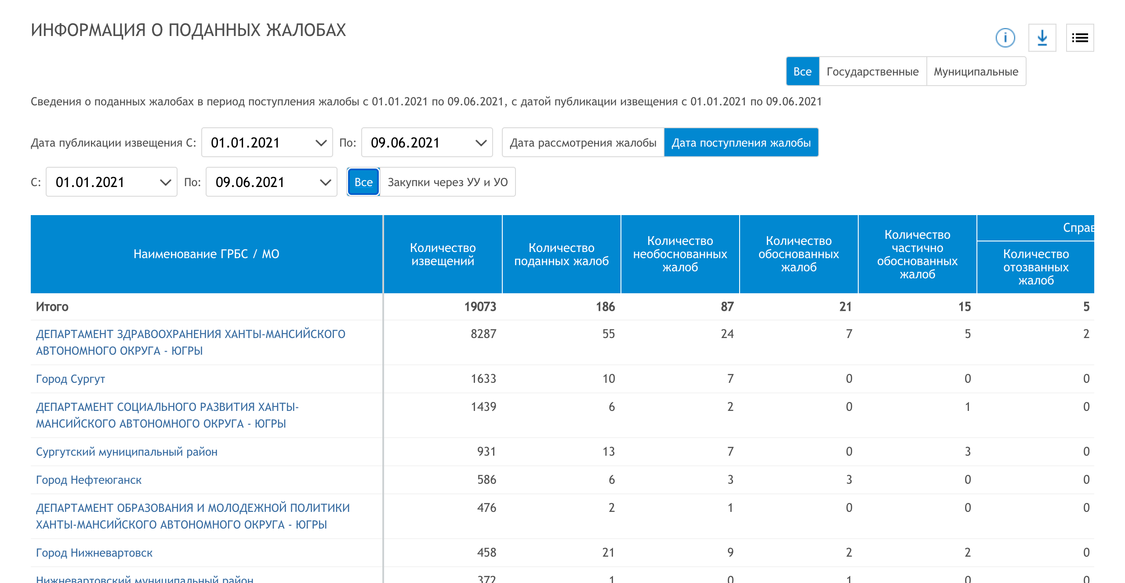Open the information icon

pyautogui.click(x=1005, y=38)
